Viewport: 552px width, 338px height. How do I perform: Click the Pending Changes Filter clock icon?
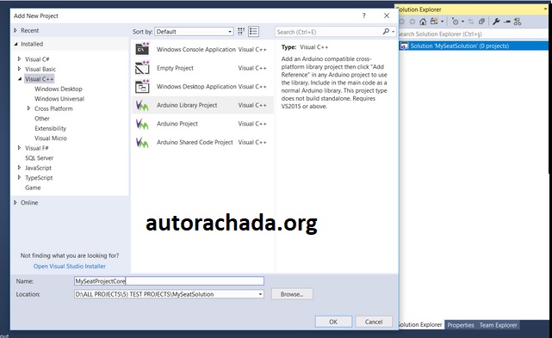tap(456, 22)
